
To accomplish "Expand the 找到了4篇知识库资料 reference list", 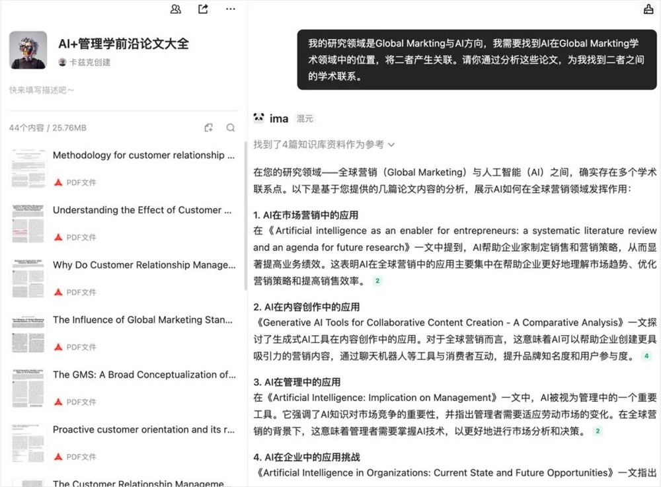I will point(321,144).
